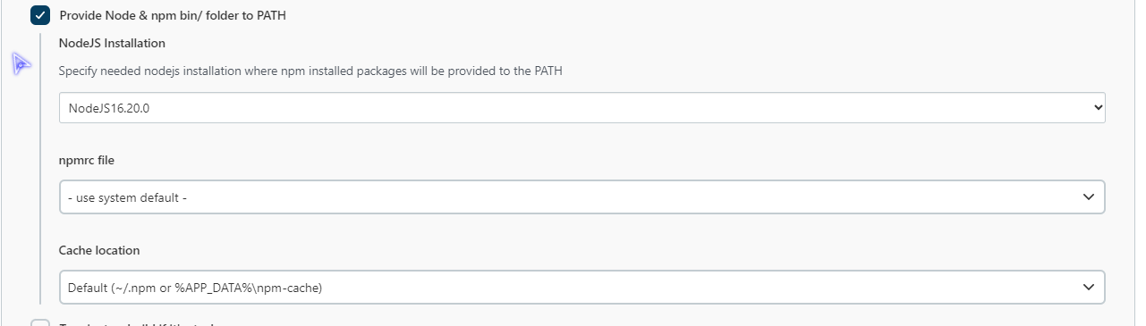Image resolution: width=1146 pixels, height=326 pixels.
Task: Uncheck Provide Node & npm bin/ folder checkbox
Action: pos(40,15)
